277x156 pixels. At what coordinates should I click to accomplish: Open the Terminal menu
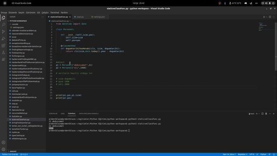[x=55, y=13]
